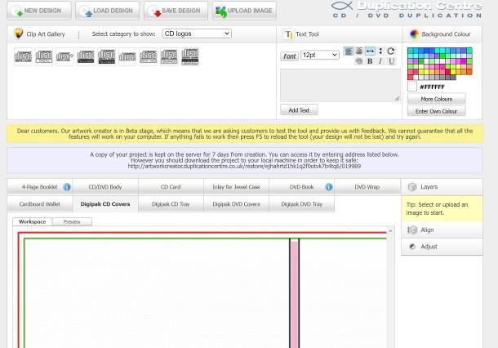Open More Colours palette
Viewport: 498px width, 348px height.
coord(437,99)
